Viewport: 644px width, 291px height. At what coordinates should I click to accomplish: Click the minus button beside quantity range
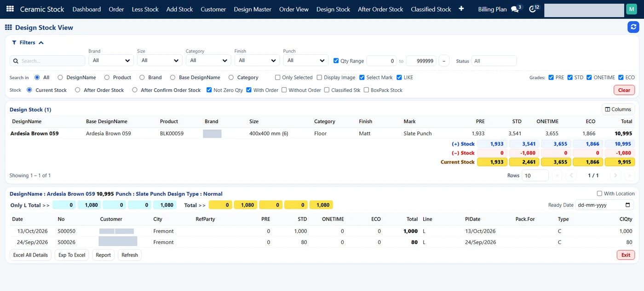pos(444,61)
